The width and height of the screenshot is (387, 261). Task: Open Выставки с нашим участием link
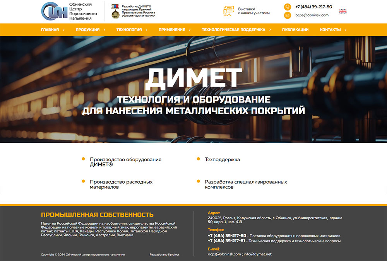click(254, 11)
